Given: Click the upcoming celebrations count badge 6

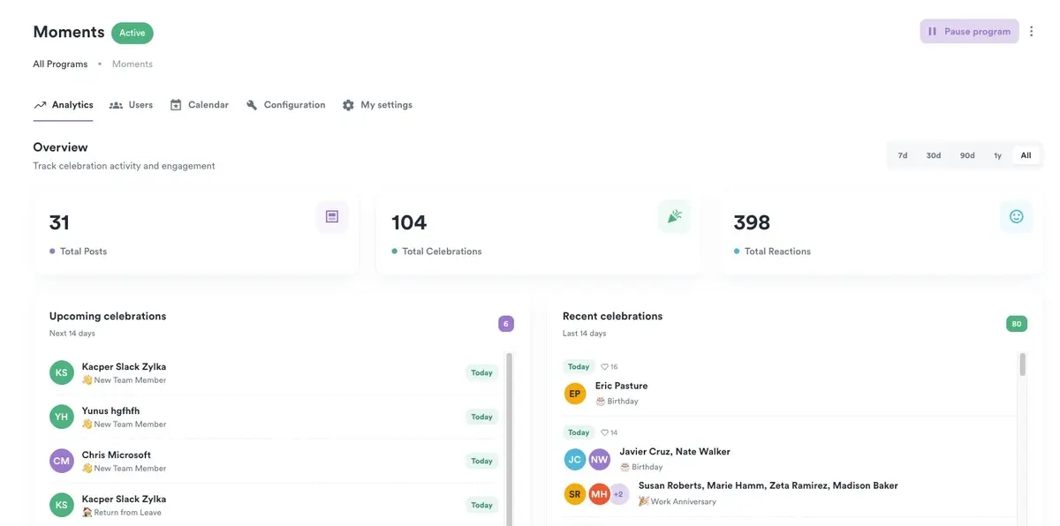Looking at the screenshot, I should [x=506, y=324].
